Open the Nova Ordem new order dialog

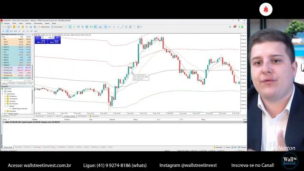click(x=57, y=27)
